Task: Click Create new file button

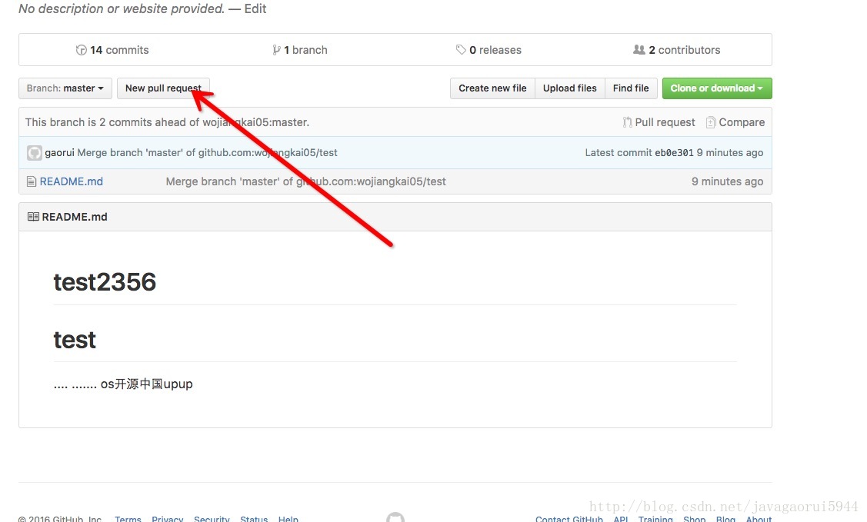Action: click(x=492, y=88)
